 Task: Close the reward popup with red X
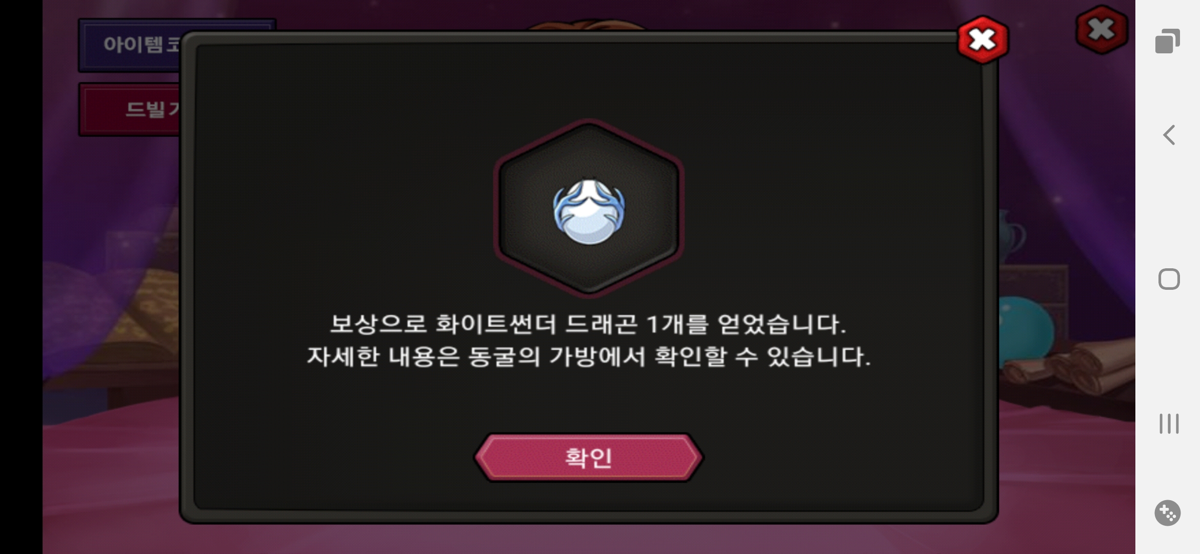pos(983,40)
